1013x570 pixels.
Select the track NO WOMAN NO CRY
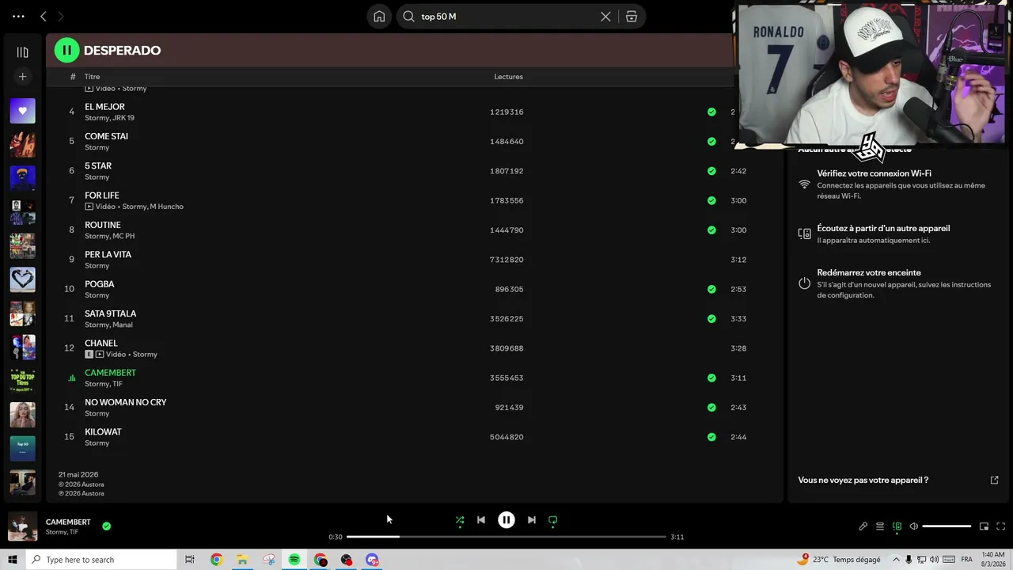(x=125, y=402)
